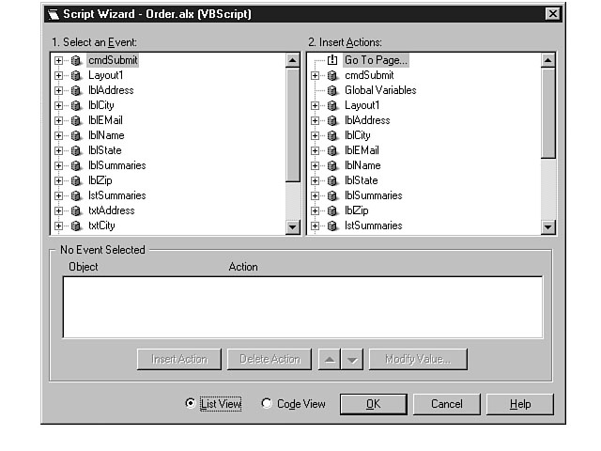Click the Layout1 icon in actions list
The image size is (601, 451).
(x=331, y=105)
